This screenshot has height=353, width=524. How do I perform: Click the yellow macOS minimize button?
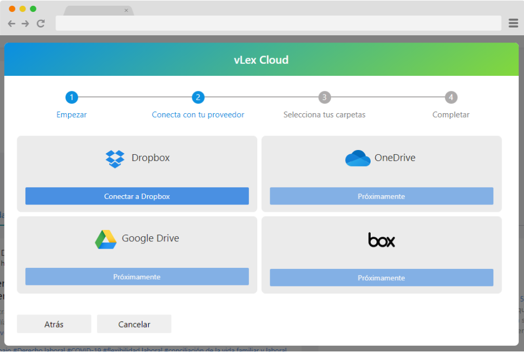point(23,9)
